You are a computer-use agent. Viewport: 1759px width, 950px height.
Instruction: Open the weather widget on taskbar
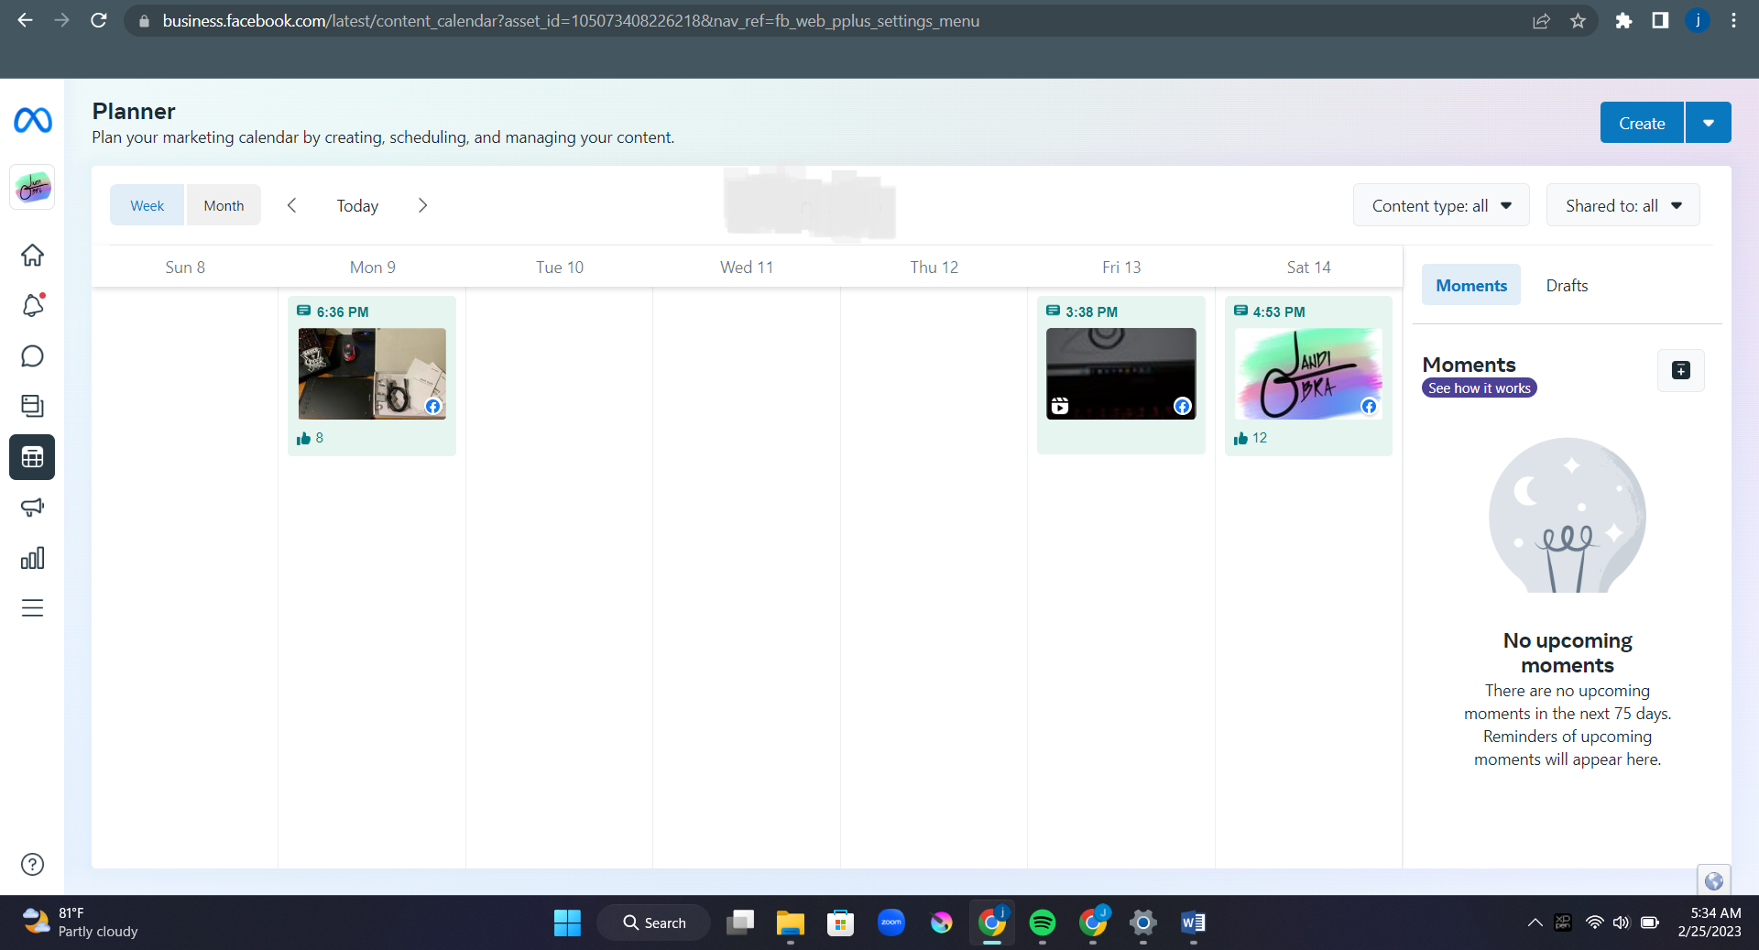(x=80, y=923)
